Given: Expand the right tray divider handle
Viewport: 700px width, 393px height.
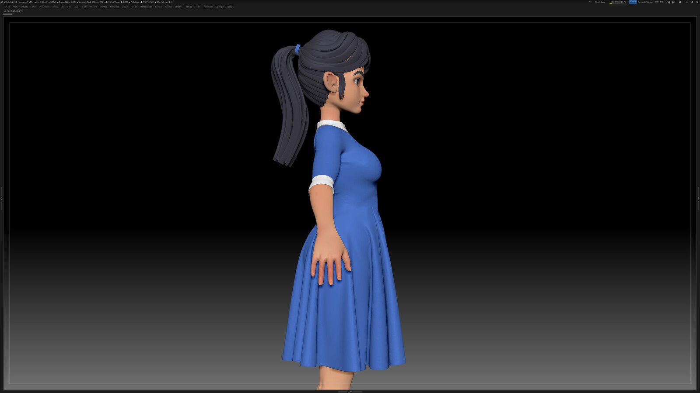Looking at the screenshot, I should (x=699, y=199).
